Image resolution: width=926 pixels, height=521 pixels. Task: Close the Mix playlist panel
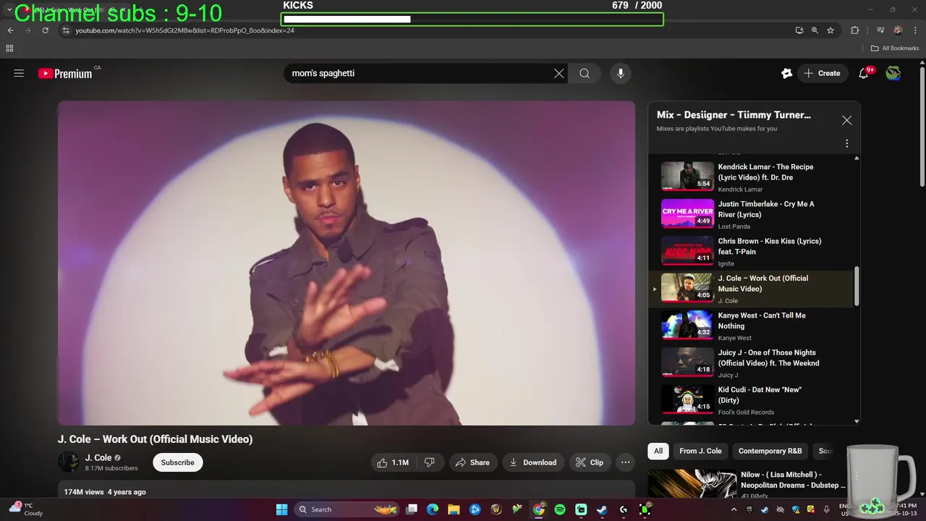coord(846,120)
